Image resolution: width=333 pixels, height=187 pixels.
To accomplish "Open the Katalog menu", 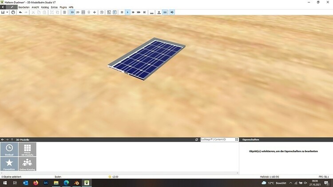I will point(45,7).
